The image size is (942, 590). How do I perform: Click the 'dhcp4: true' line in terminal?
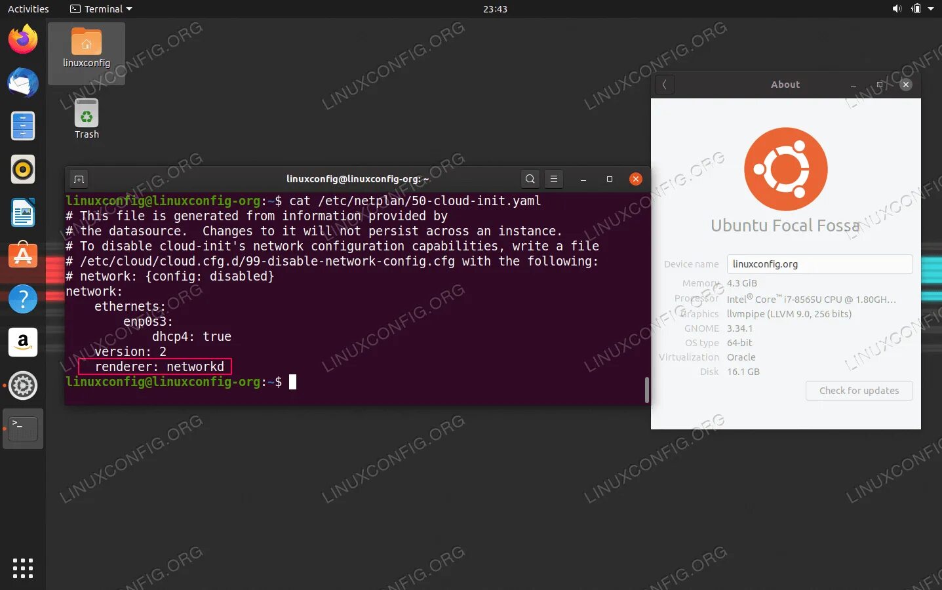coord(191,337)
